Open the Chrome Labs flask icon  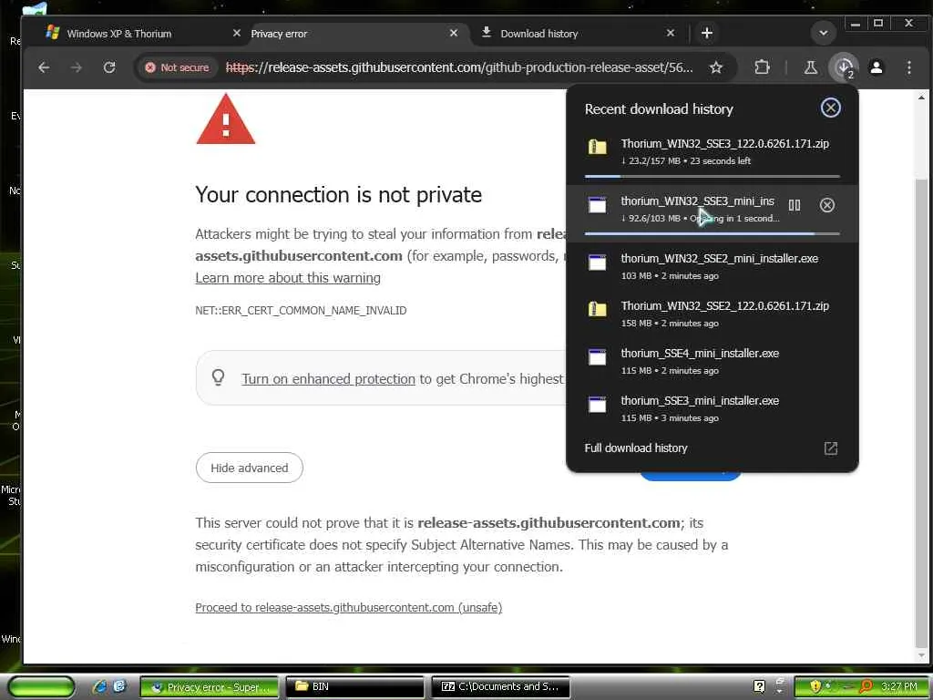pyautogui.click(x=810, y=67)
